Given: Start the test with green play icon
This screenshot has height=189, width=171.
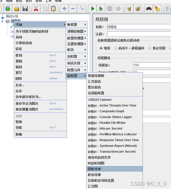Looking at the screenshot, I should click(92, 8).
